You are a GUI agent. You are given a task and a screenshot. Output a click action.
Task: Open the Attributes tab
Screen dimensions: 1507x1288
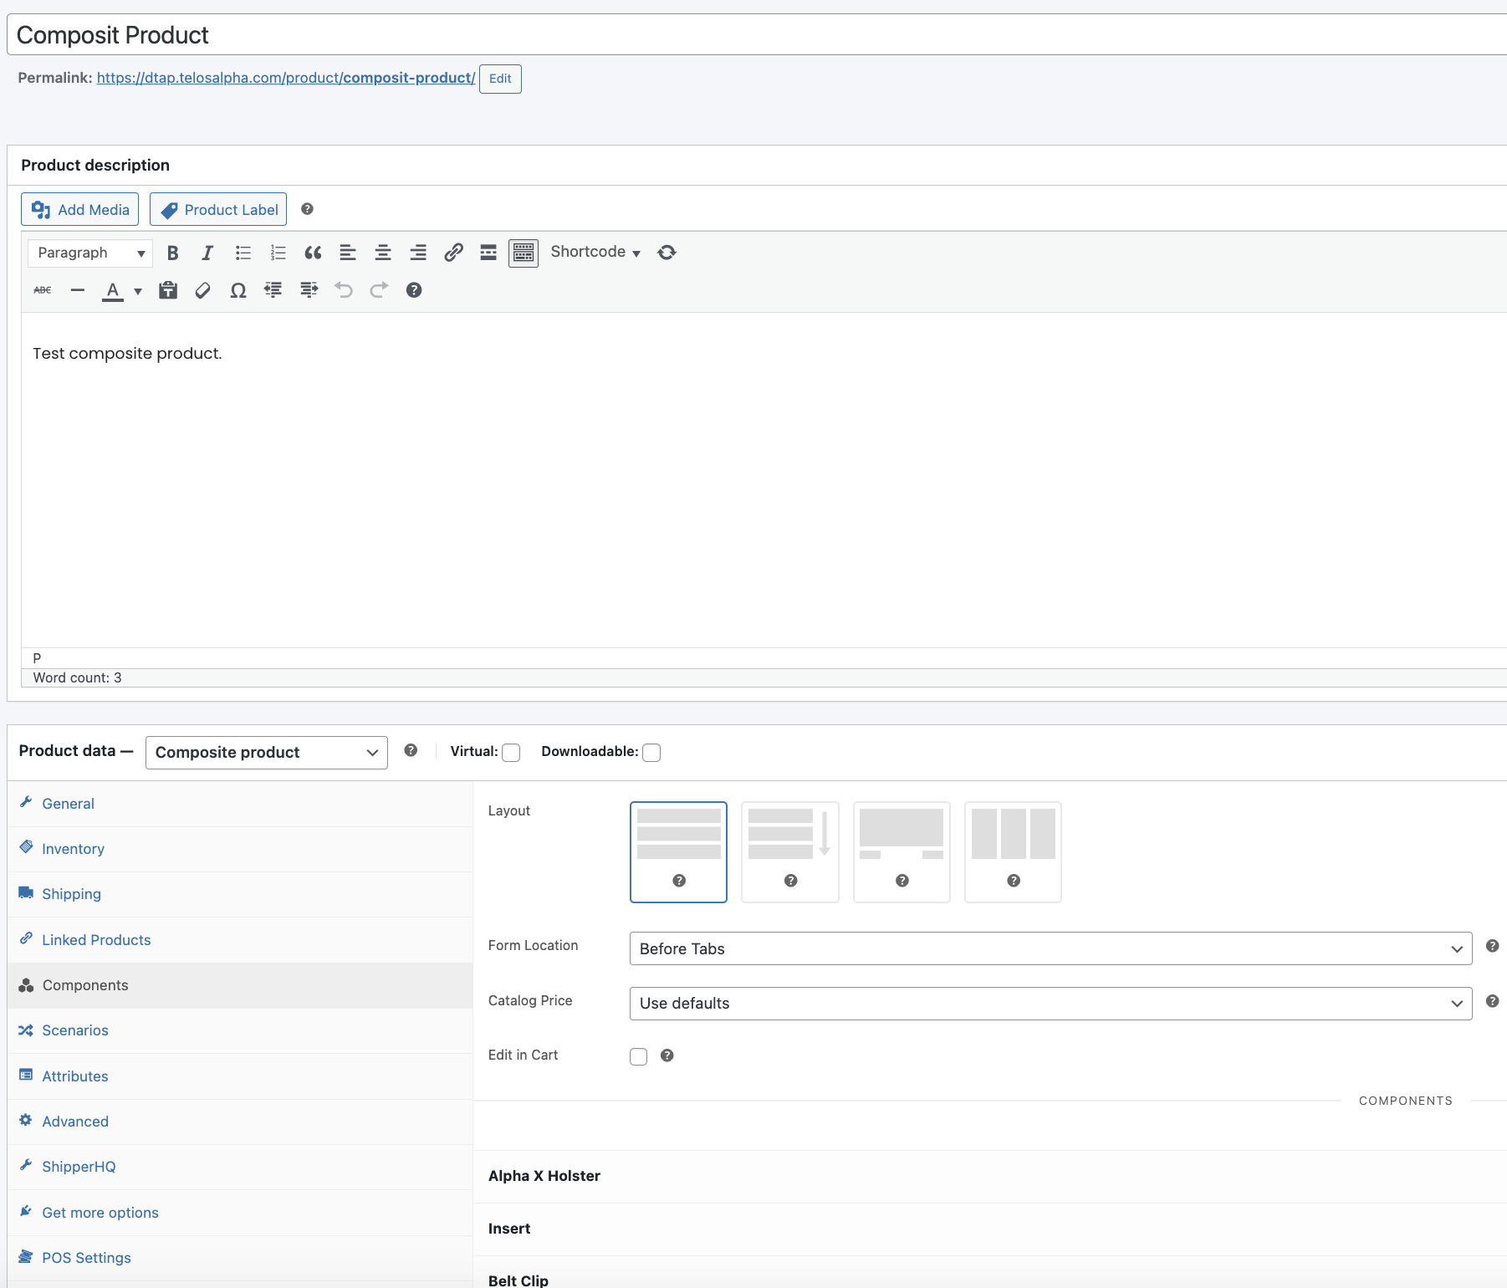coord(240,1076)
